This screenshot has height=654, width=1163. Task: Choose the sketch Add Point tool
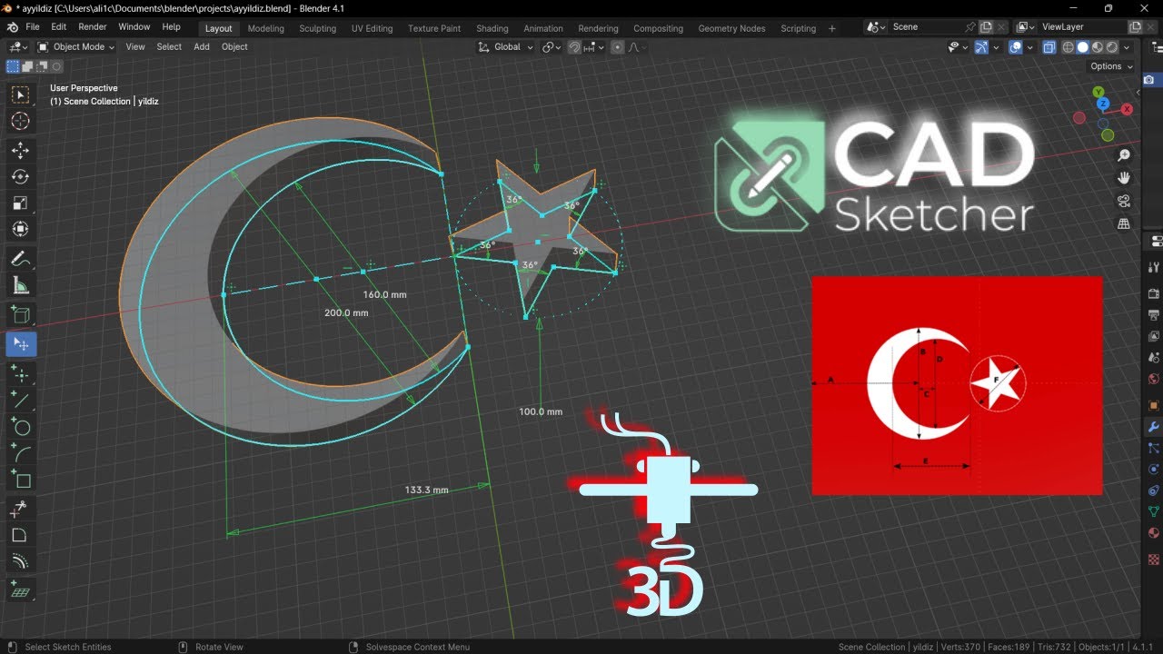[x=20, y=373]
